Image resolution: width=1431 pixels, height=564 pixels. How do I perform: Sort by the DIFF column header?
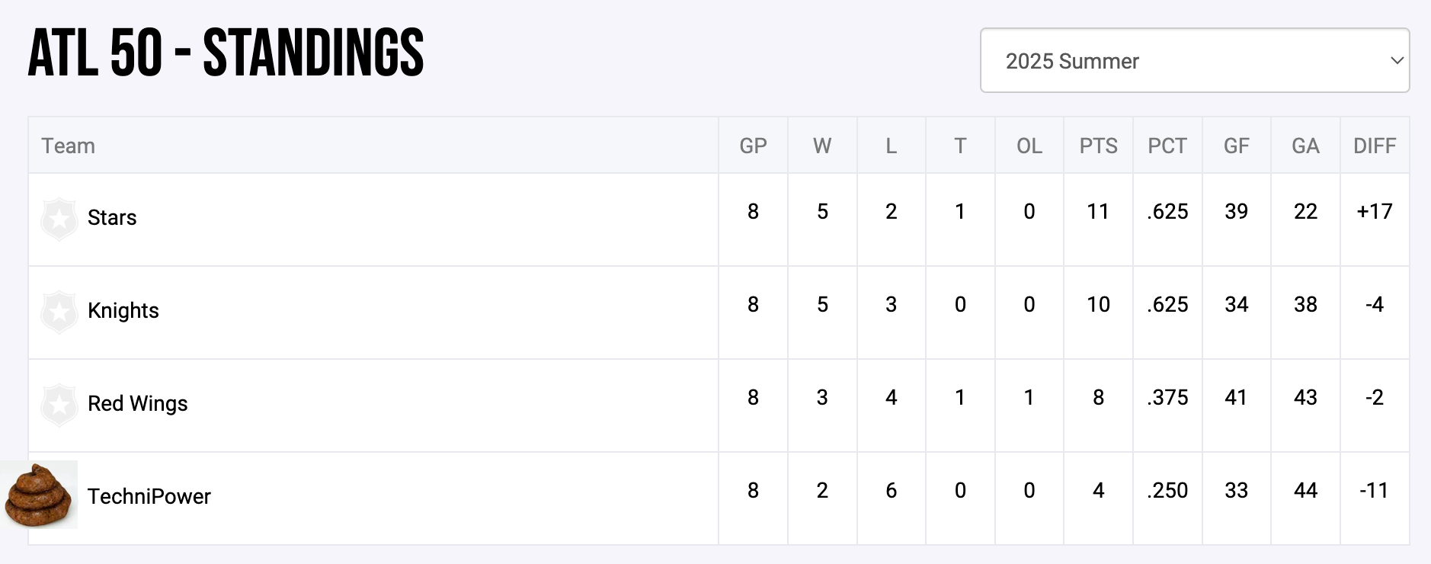pyautogui.click(x=1375, y=146)
